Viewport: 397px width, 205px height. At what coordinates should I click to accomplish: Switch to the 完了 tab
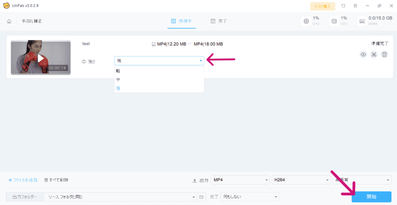click(219, 21)
